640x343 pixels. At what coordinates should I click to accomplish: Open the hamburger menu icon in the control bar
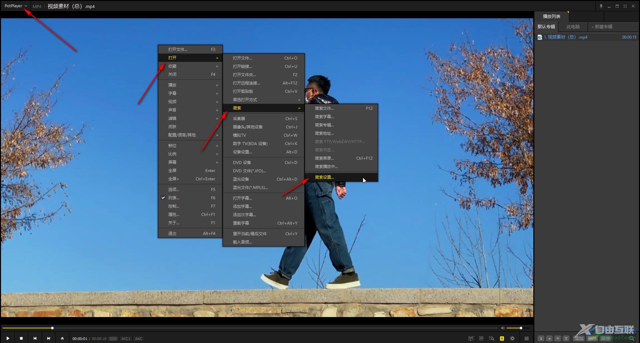[527, 338]
